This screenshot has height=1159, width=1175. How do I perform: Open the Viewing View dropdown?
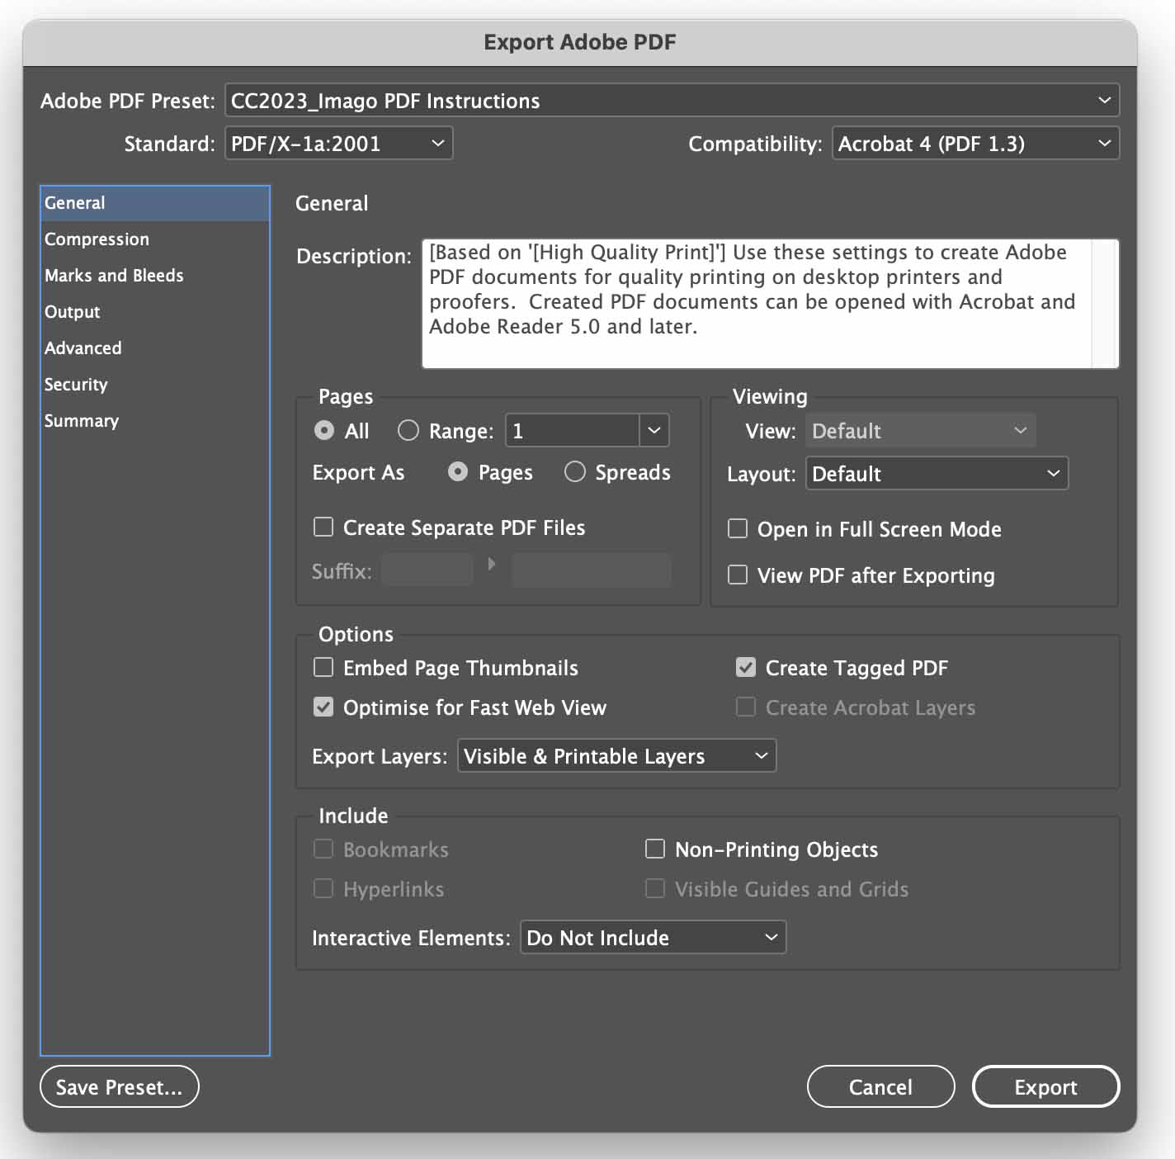click(x=920, y=431)
